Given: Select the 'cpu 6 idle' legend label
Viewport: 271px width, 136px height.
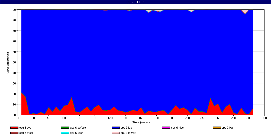Looking at the screenshot, I should tap(127, 128).
